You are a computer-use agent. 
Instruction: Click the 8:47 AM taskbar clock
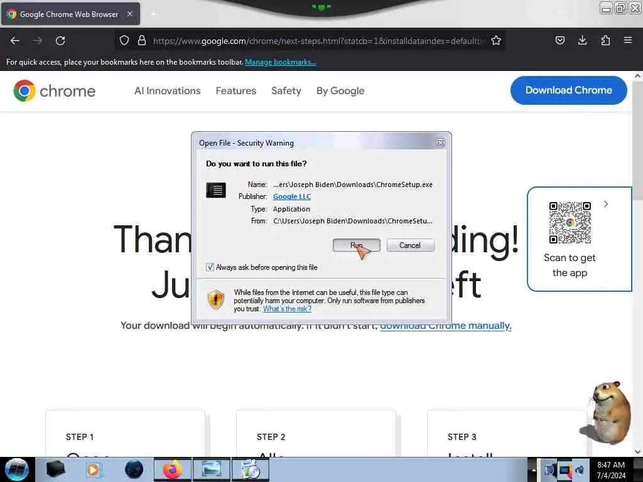coord(611,470)
